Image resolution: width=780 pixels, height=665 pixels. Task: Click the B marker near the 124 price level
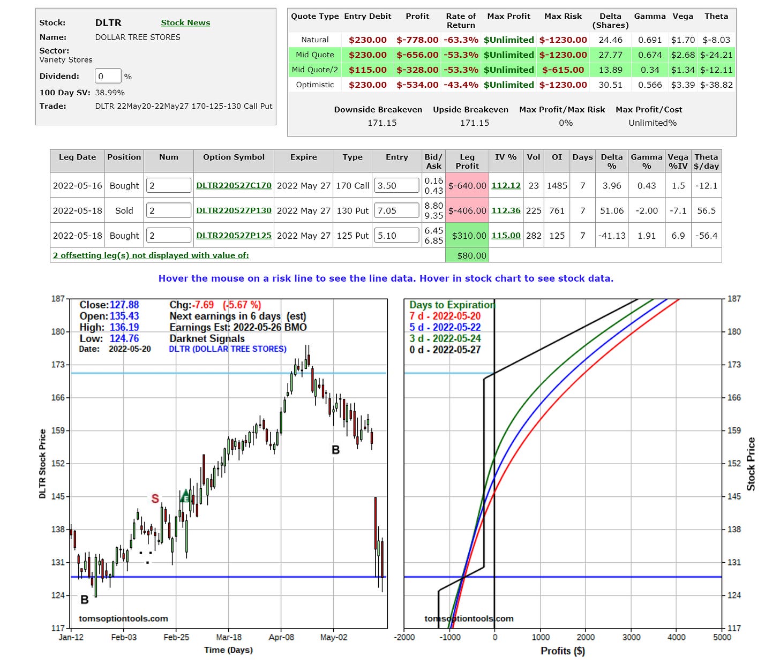click(x=84, y=600)
